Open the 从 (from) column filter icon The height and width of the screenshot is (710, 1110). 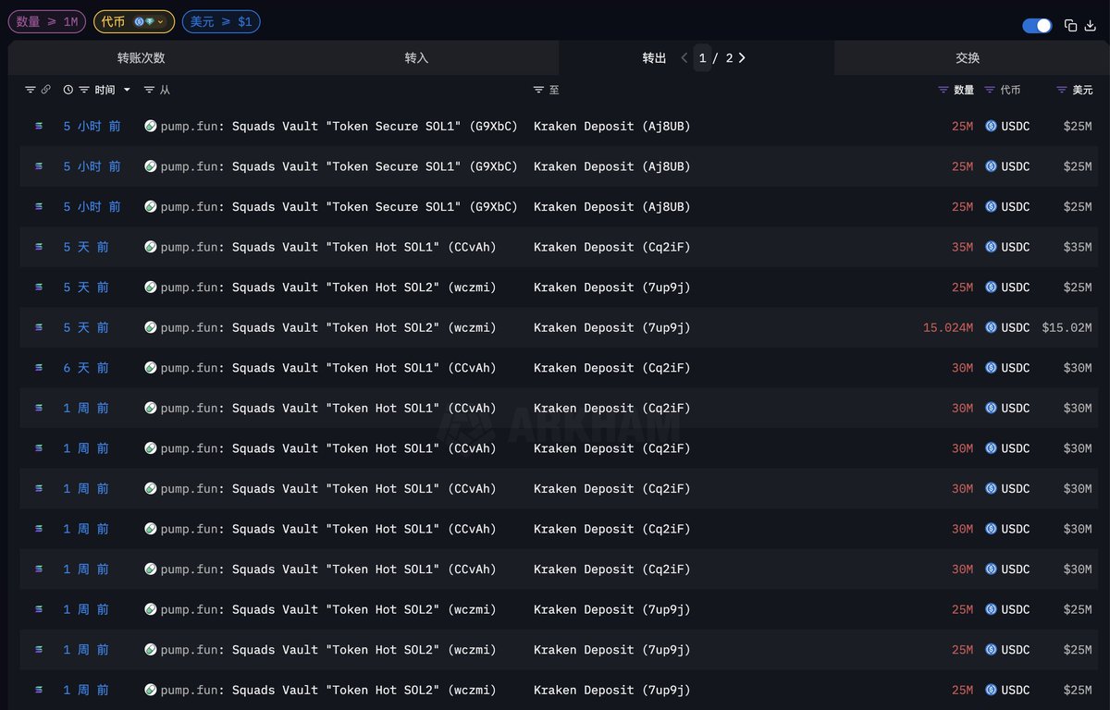tap(149, 90)
